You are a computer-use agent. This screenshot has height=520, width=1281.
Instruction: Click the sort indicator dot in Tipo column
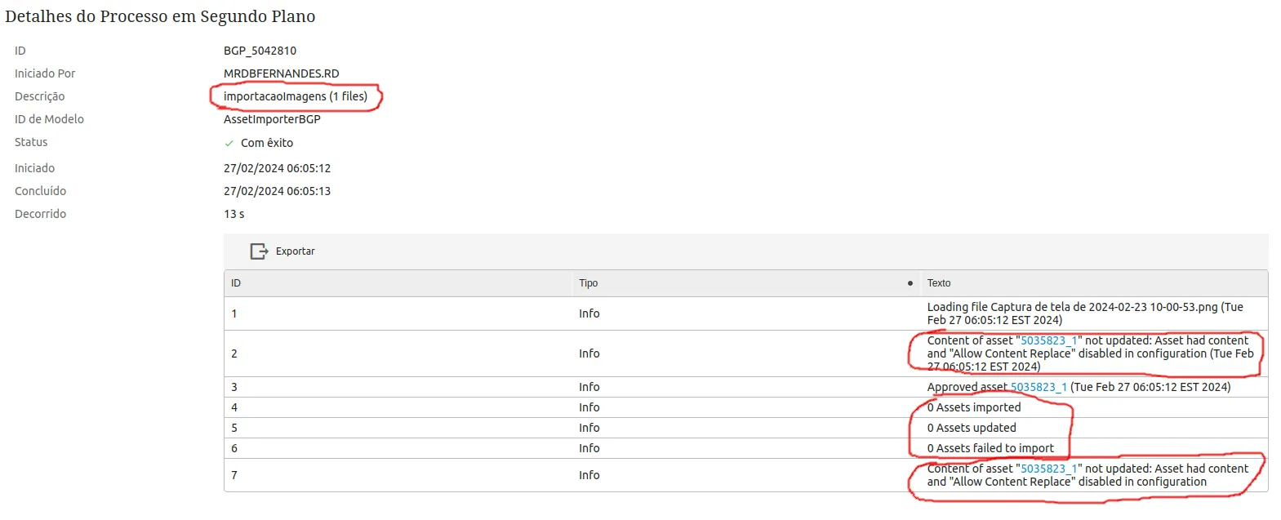click(x=910, y=283)
